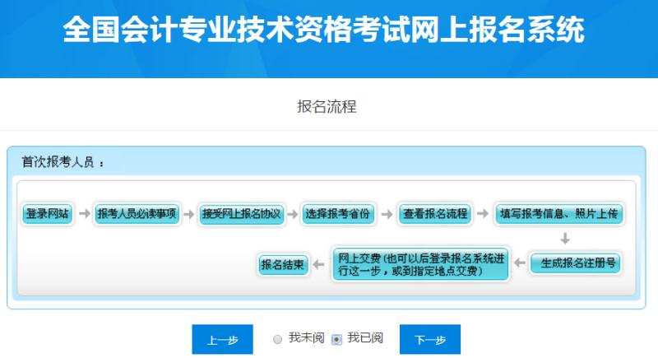This screenshot has height=358, width=658.
Task: Proceed with the 下一步 button
Action: tap(429, 340)
